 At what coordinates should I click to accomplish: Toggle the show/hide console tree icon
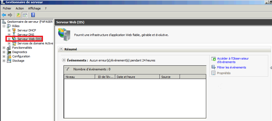[25, 15]
